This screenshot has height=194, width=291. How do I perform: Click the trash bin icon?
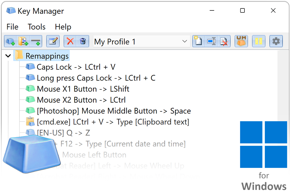[x=83, y=41]
